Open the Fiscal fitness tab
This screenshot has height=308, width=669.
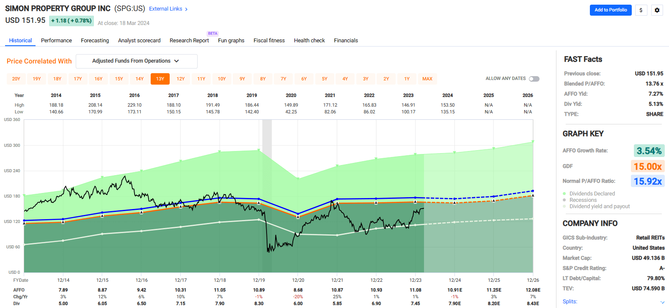(269, 41)
